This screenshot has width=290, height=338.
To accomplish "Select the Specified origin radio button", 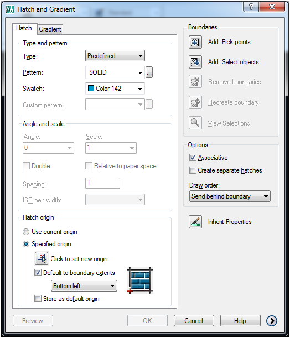I will pos(26,244).
